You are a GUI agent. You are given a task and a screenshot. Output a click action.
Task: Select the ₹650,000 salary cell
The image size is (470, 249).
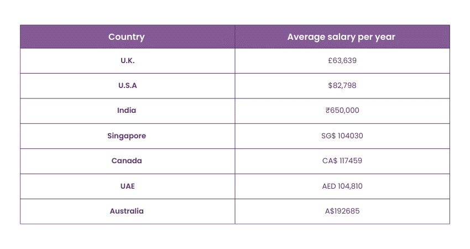click(x=342, y=110)
